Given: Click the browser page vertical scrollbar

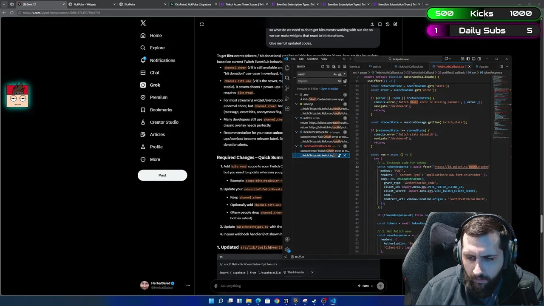Looking at the screenshot, I should [542, 224].
